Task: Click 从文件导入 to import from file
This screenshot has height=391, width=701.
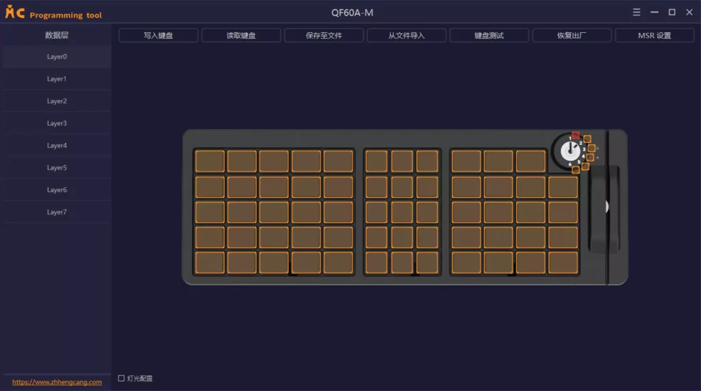Action: pyautogui.click(x=407, y=36)
